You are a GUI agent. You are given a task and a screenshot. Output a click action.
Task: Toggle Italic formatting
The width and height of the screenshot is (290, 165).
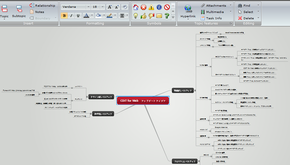point(71,16)
